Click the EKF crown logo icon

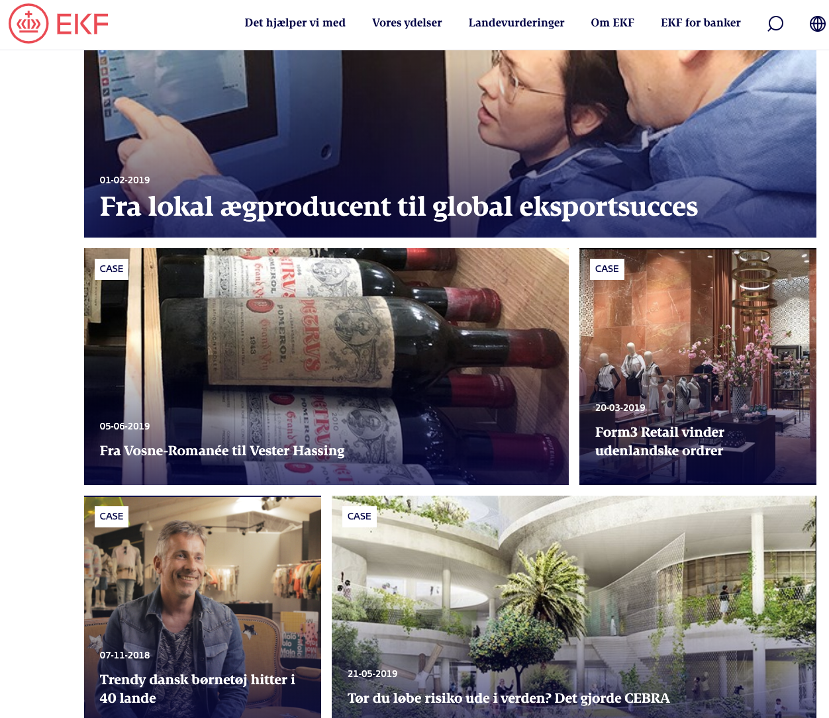(28, 24)
